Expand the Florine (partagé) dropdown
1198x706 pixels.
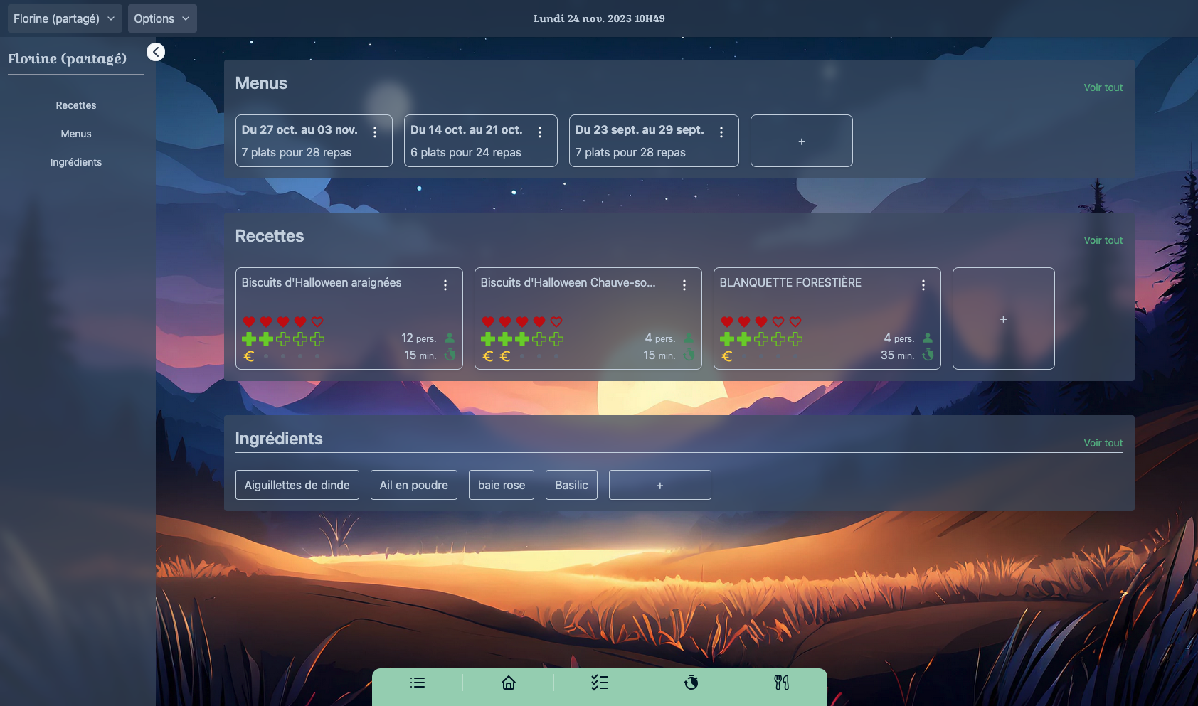point(64,18)
